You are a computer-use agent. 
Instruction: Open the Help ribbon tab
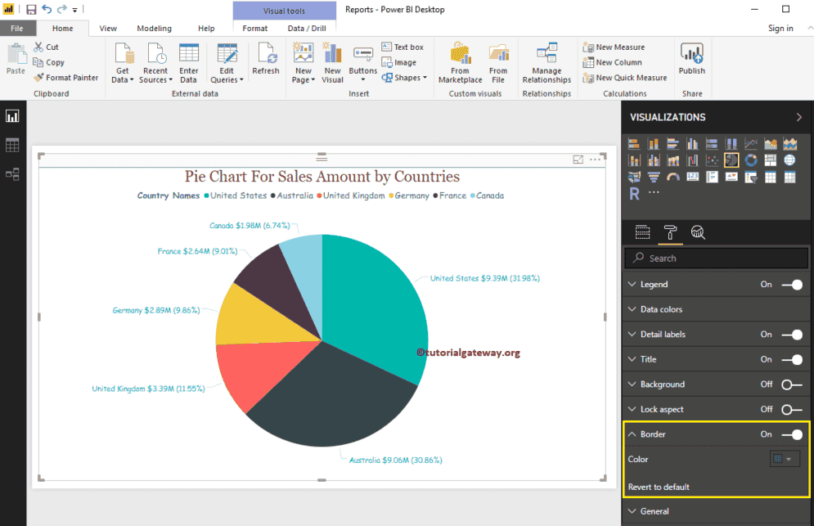pos(206,29)
